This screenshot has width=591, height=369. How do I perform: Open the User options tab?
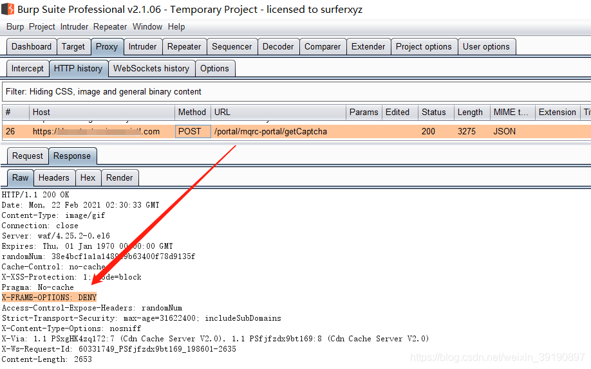[486, 47]
